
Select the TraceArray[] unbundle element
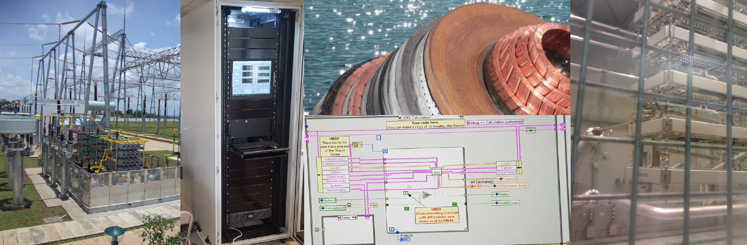pyautogui.click(x=336, y=181)
